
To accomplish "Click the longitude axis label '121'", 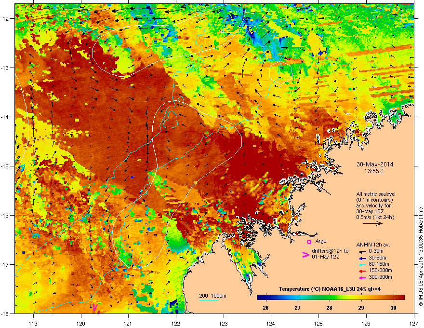I will tap(128, 323).
